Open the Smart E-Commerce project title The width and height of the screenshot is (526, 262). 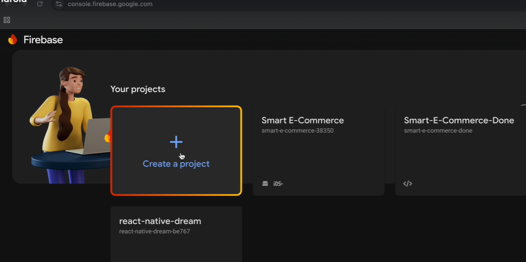click(x=303, y=121)
